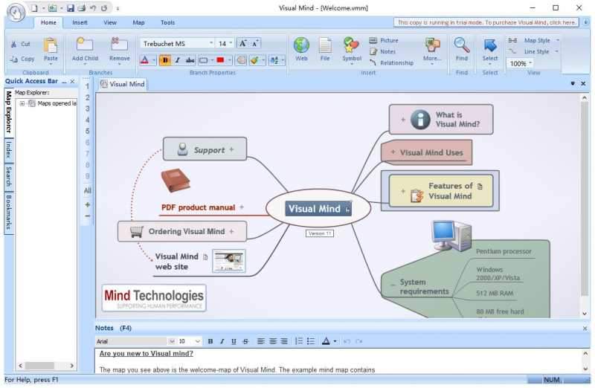Toggle strikethrough abc in Branch Properties
The height and width of the screenshot is (388, 595).
[190, 60]
